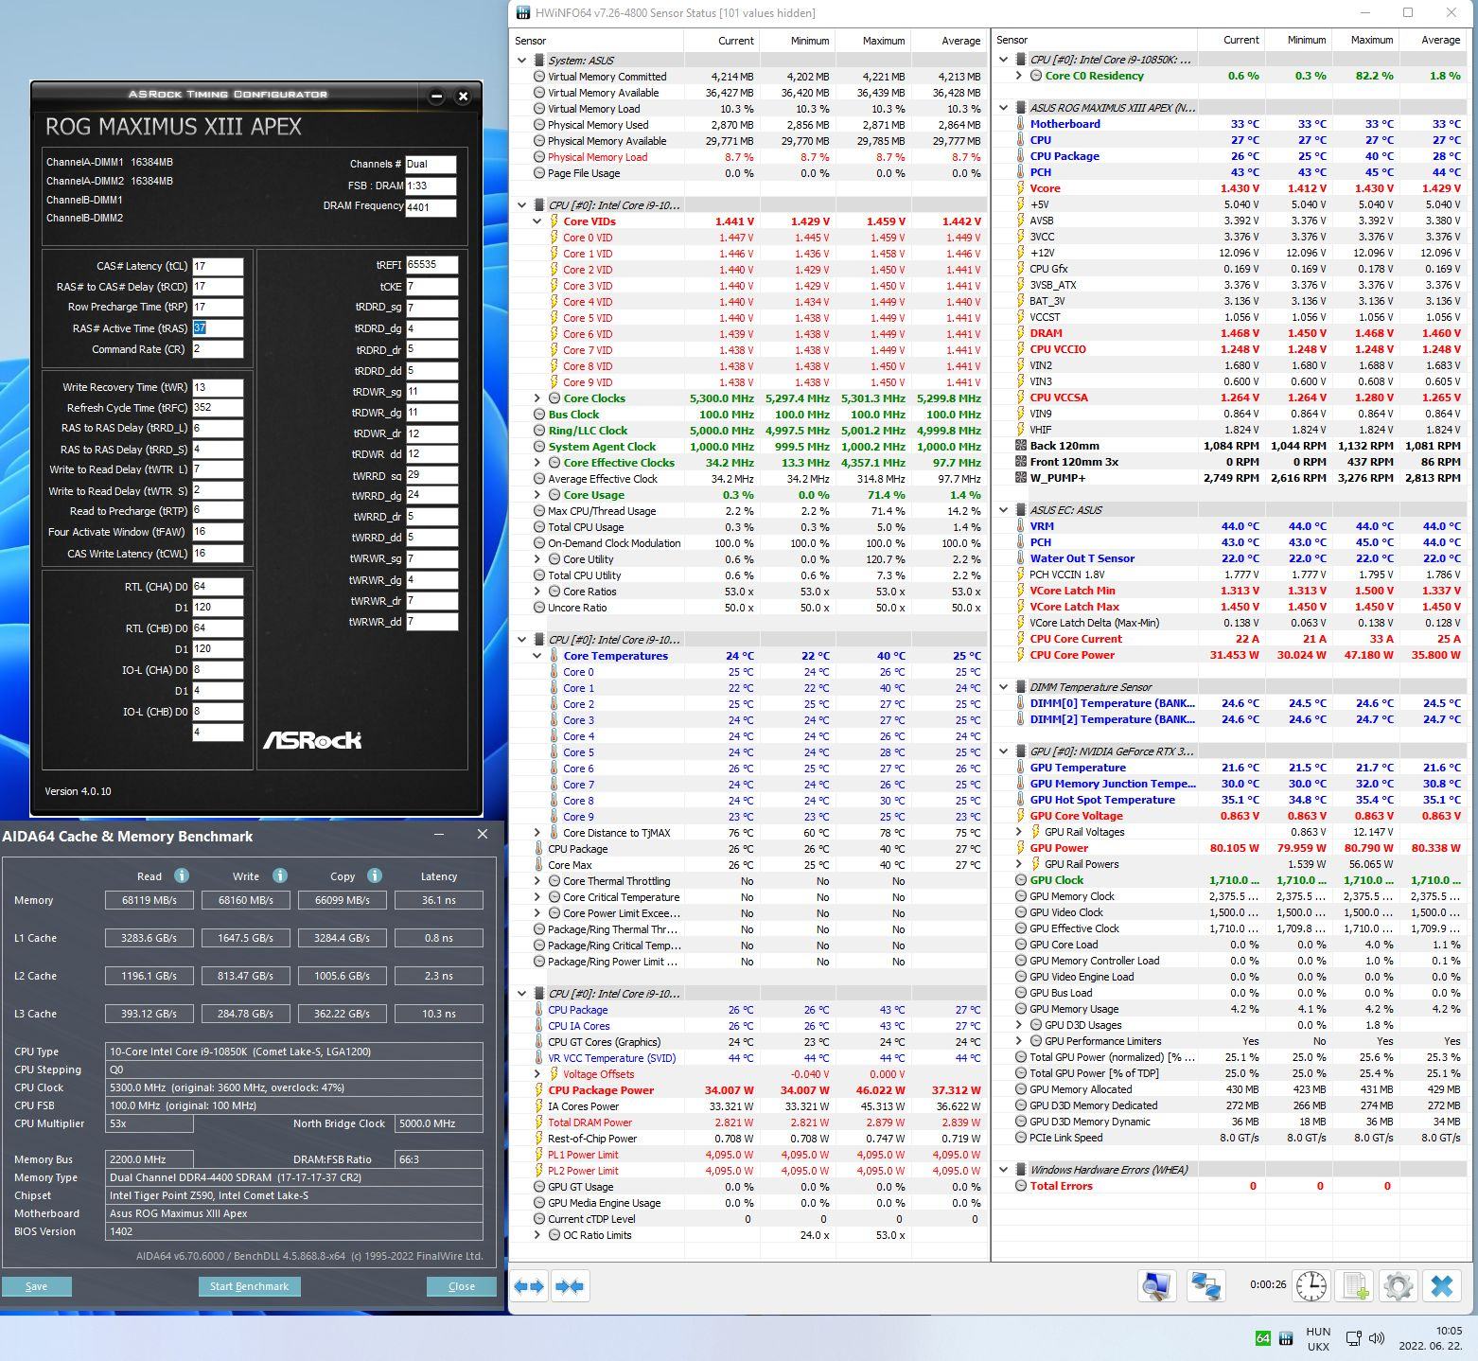Expand the GPU Rail Voltages row
The height and width of the screenshot is (1361, 1478).
1018,832
